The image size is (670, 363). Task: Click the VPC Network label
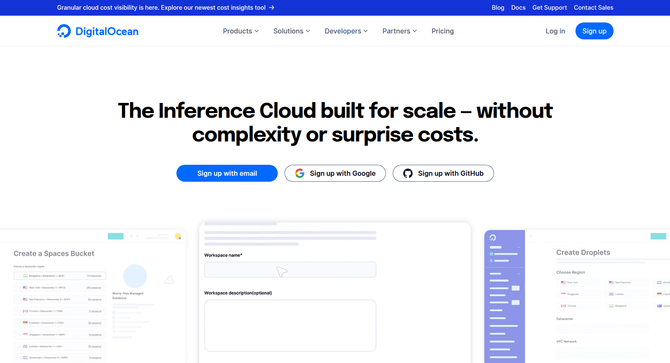[x=567, y=341]
